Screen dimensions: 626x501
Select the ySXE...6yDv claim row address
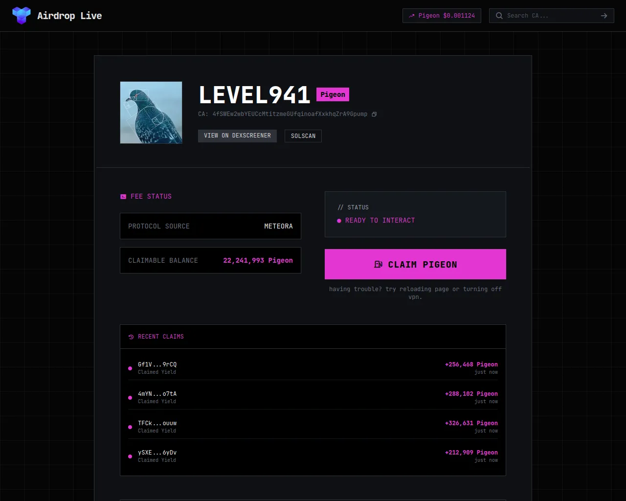click(x=157, y=453)
